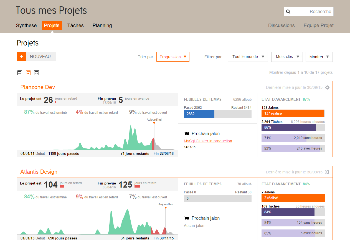Viewport: 350px width, 240px height.
Task: Open MySql Cluster in production link
Action: coord(208,141)
